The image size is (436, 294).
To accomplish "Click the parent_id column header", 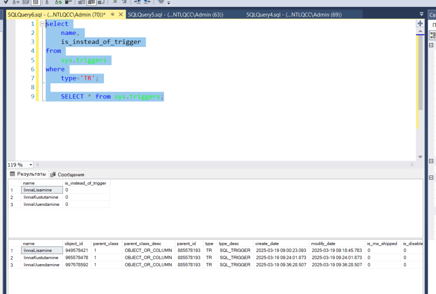I will coord(189,243).
